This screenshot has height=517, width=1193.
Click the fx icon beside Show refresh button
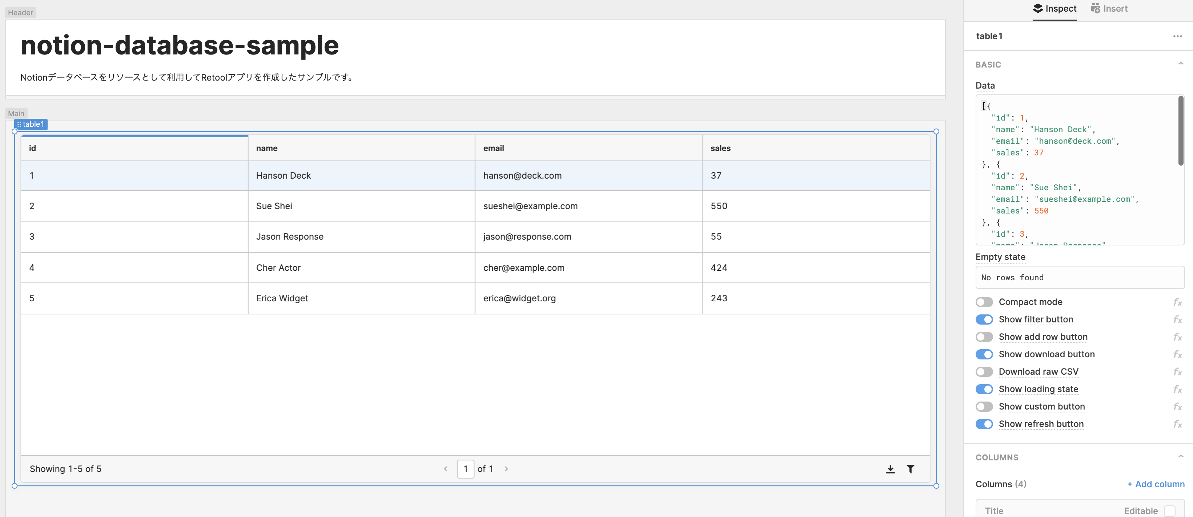[1177, 424]
